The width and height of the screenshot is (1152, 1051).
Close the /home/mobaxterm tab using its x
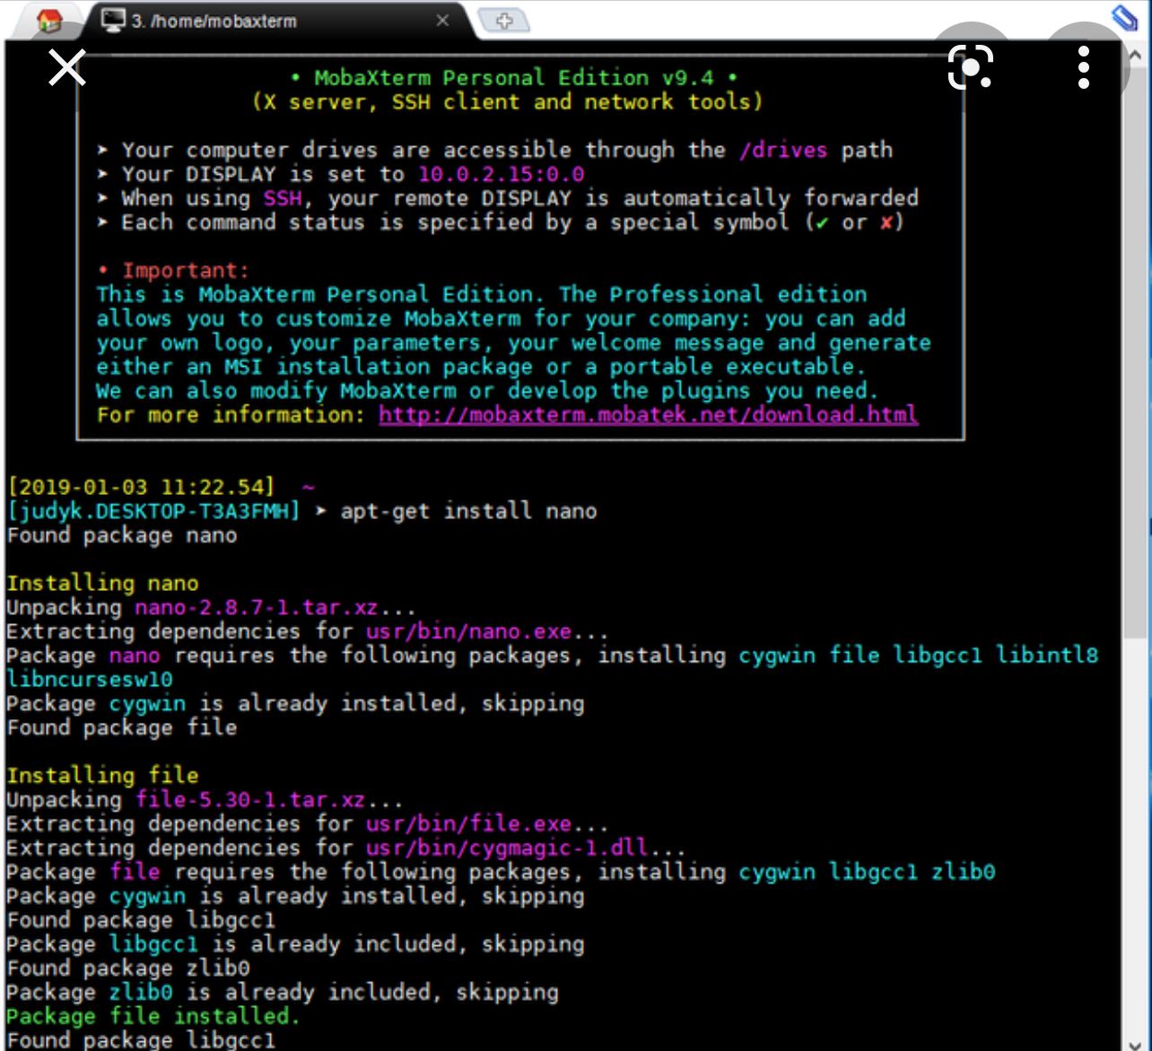click(442, 20)
